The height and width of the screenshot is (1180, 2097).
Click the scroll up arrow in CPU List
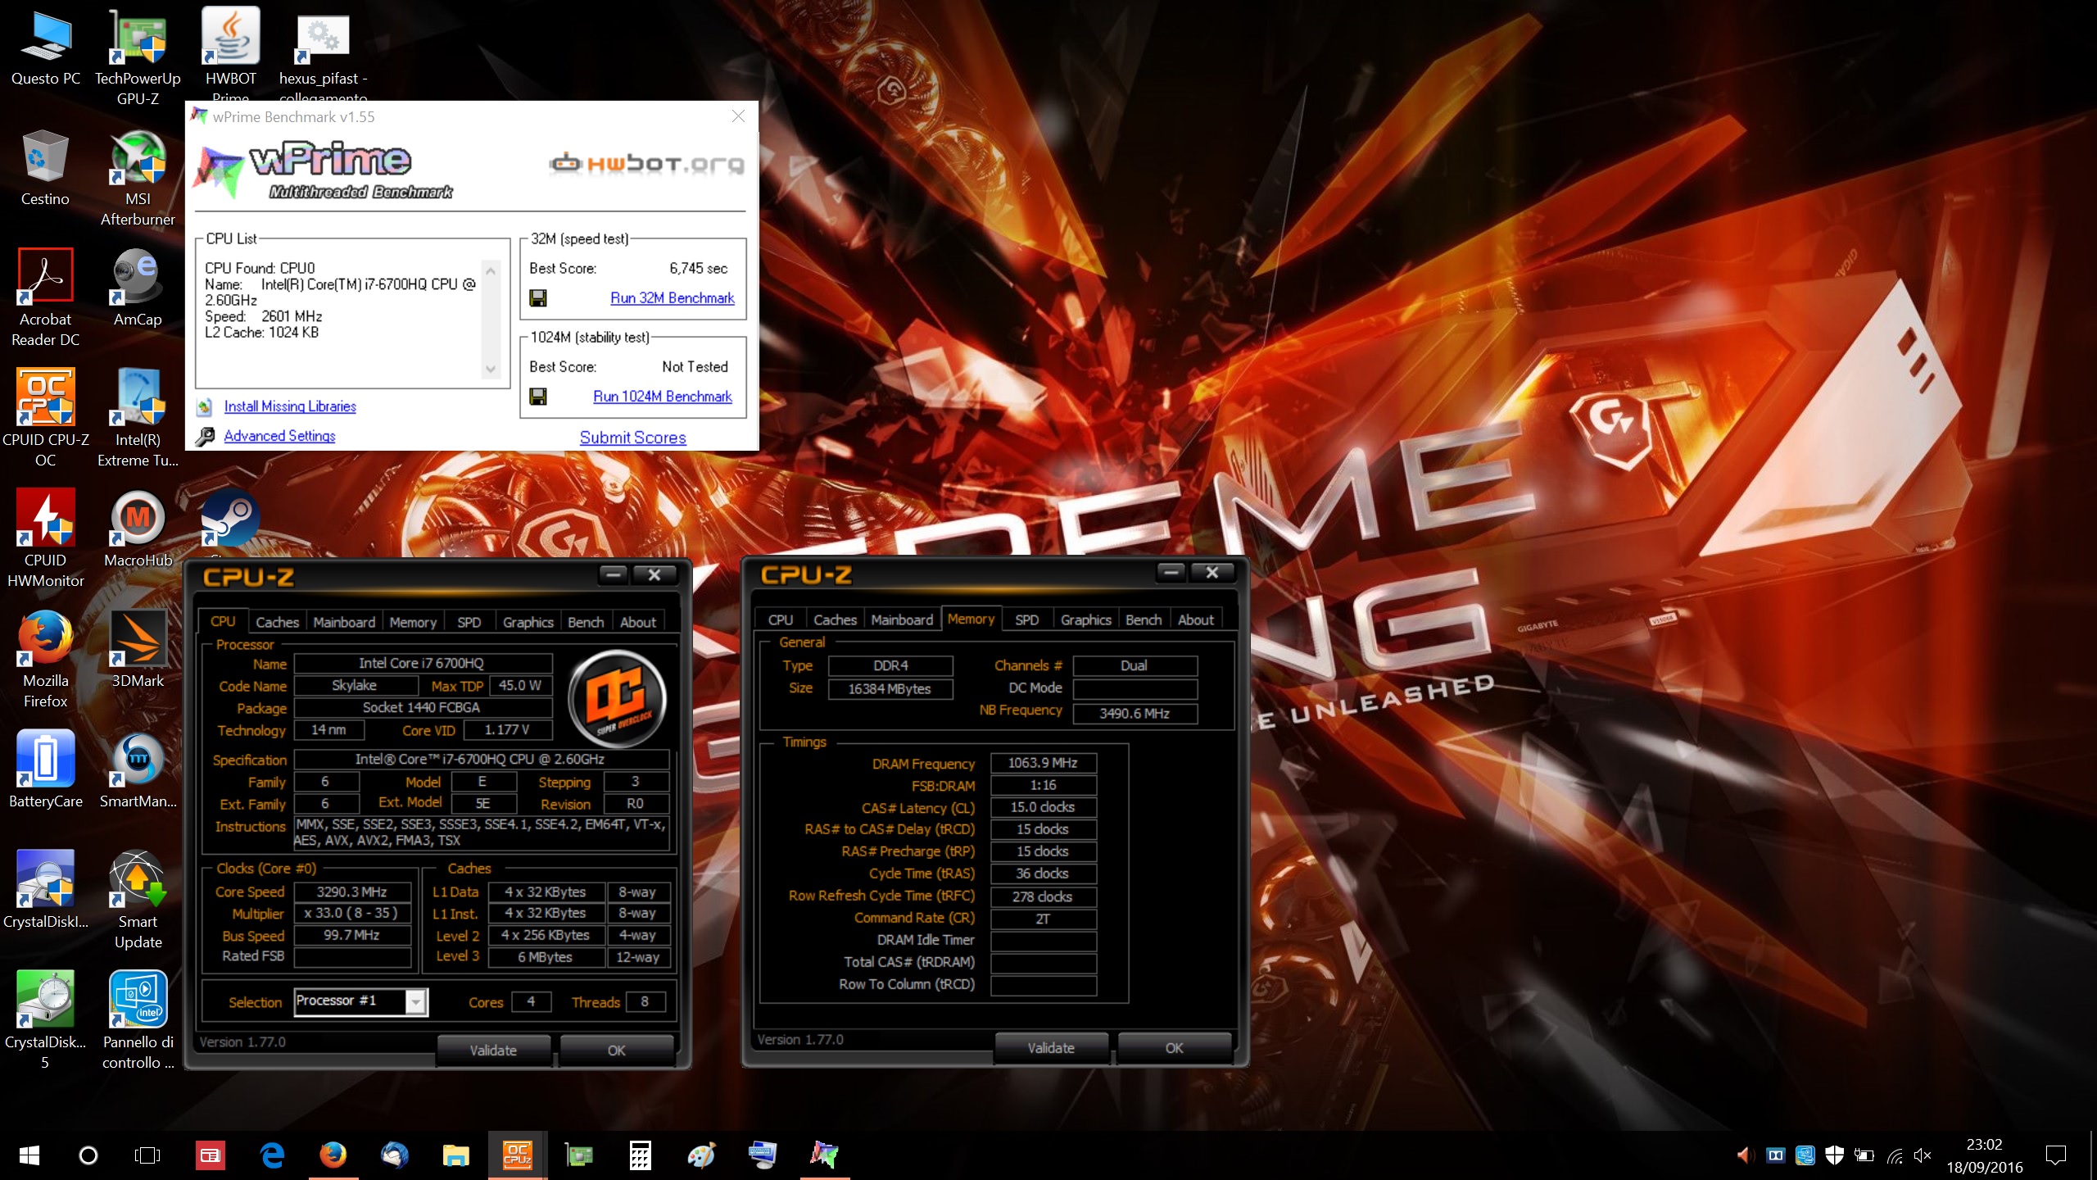(491, 270)
